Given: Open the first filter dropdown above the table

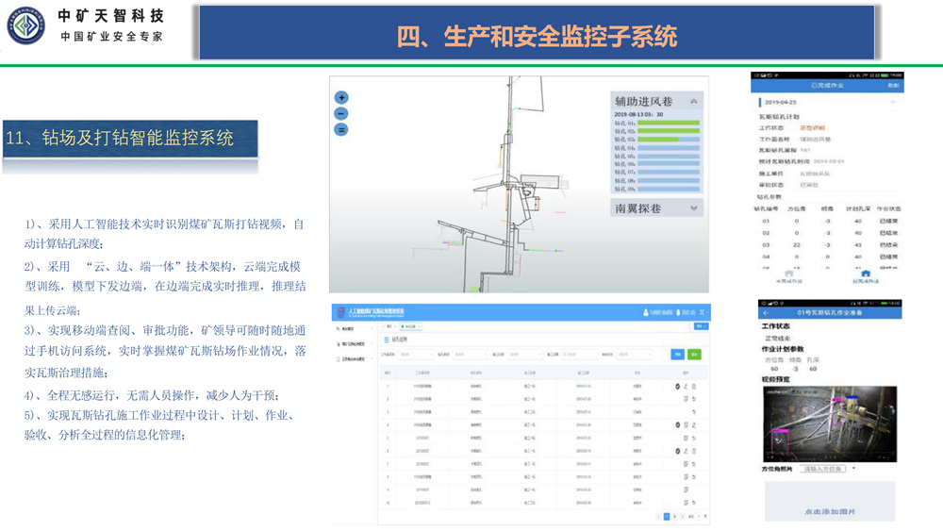Looking at the screenshot, I should click(417, 356).
